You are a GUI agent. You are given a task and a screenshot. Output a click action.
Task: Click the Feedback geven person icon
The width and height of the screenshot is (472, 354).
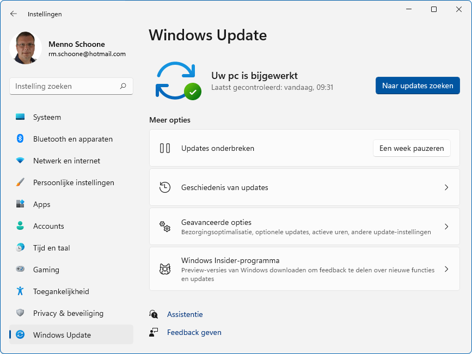click(x=154, y=332)
